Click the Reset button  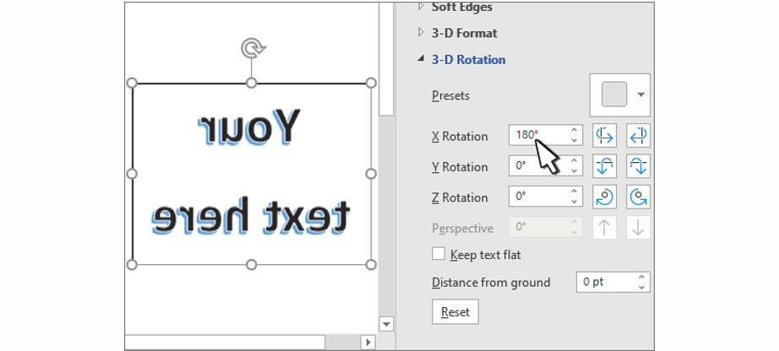[455, 312]
